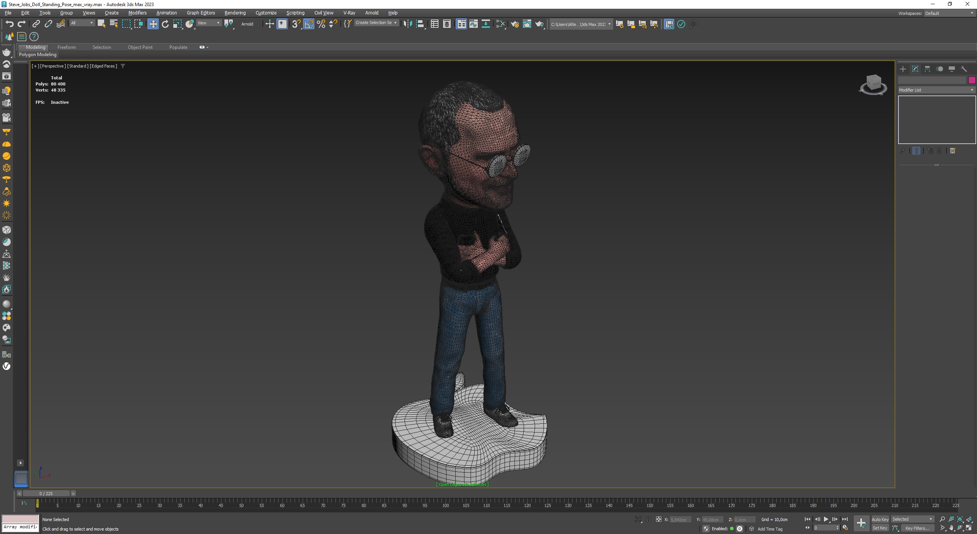Screen dimensions: 977x534
Task: Open the Hierarchy tab in command panel
Action: click(x=927, y=69)
